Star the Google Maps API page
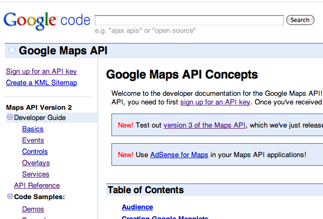The image size is (323, 219). [x=12, y=50]
